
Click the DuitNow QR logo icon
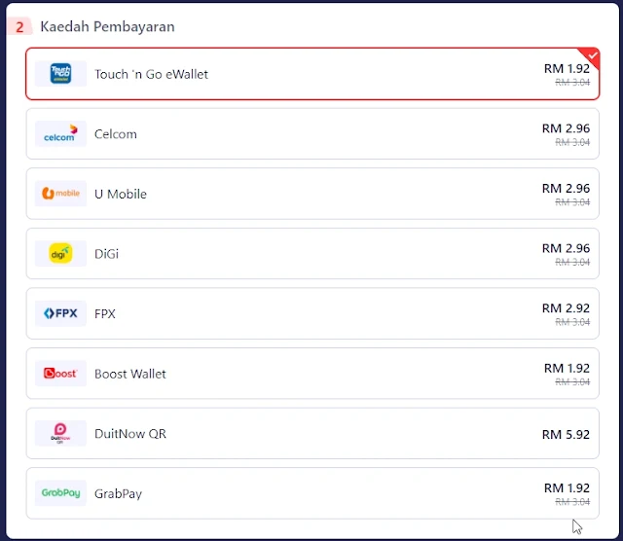pyautogui.click(x=60, y=433)
